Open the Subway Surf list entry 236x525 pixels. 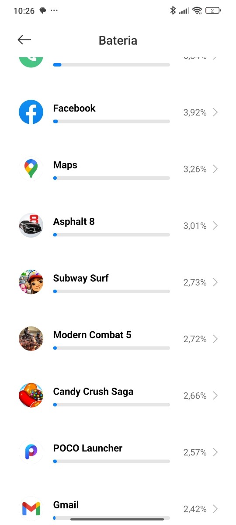tap(118, 282)
